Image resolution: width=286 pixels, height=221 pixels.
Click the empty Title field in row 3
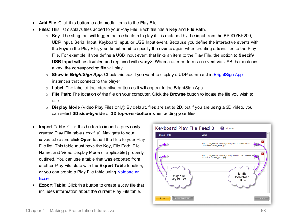183,167
